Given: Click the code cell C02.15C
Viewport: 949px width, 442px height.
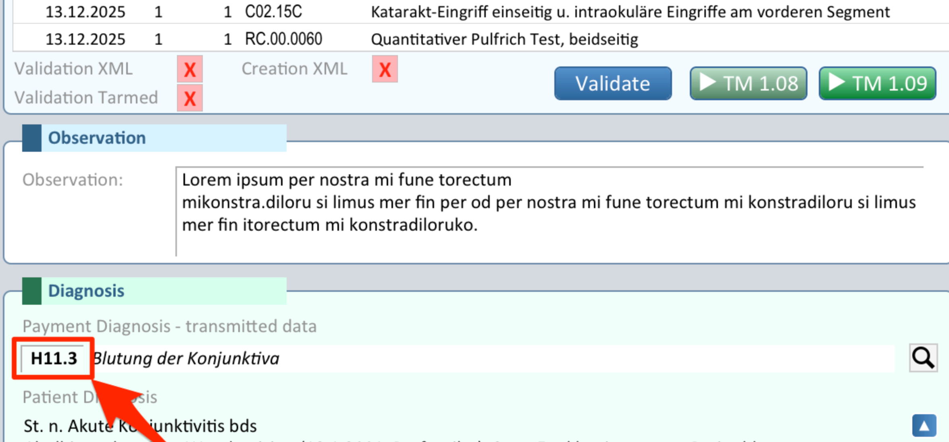Looking at the screenshot, I should [273, 12].
